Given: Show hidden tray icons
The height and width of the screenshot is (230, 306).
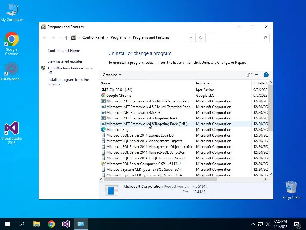Looking at the screenshot, I should tap(253, 224).
